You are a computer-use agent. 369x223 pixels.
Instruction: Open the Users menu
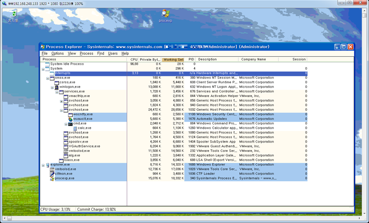point(113,53)
